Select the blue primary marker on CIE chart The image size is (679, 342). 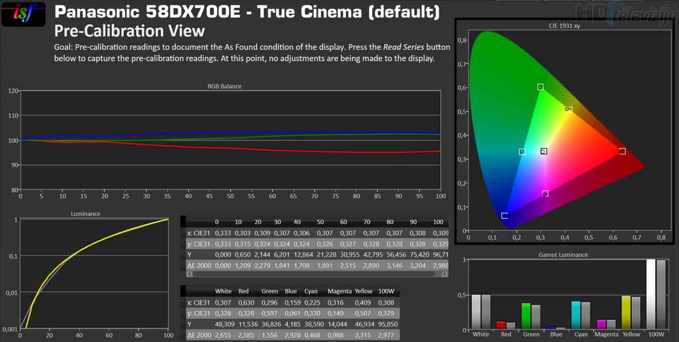[504, 216]
